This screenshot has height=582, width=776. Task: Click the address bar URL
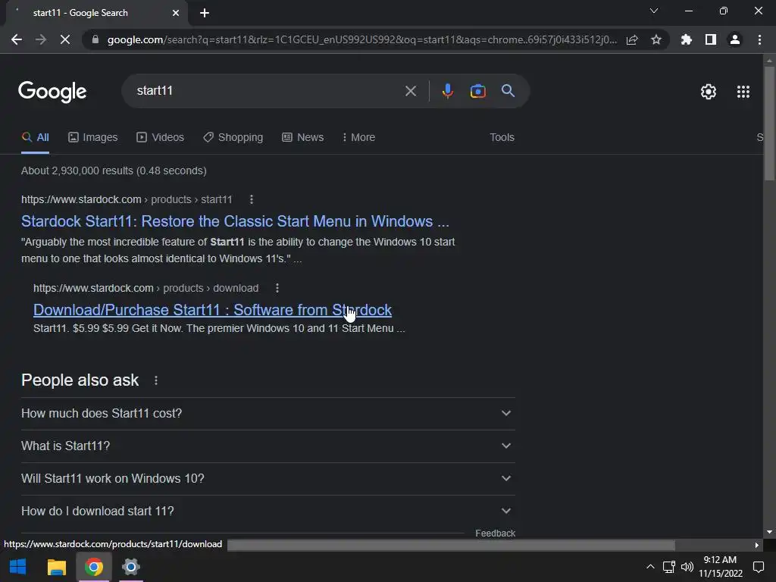click(362, 39)
